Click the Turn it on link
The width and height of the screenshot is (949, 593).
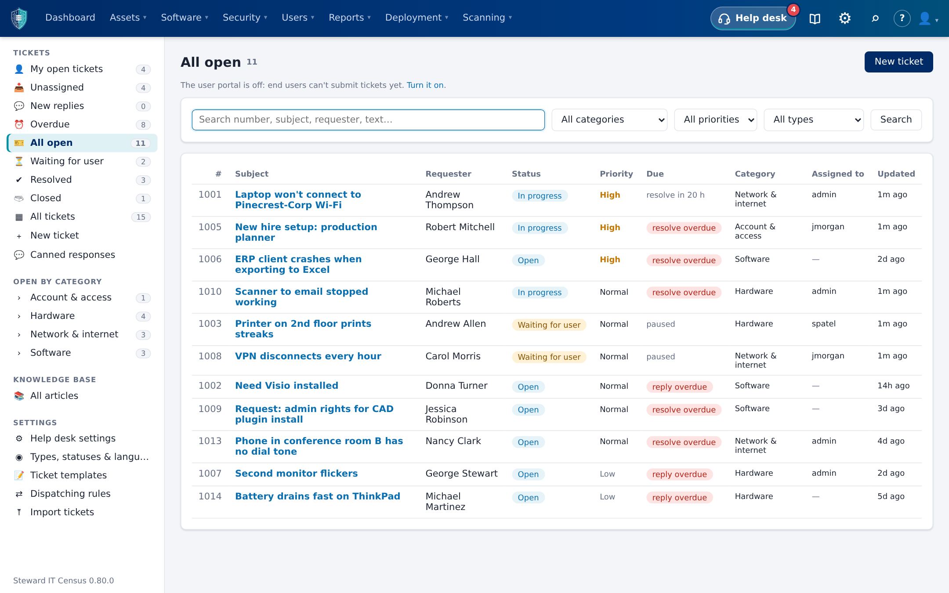click(x=425, y=85)
